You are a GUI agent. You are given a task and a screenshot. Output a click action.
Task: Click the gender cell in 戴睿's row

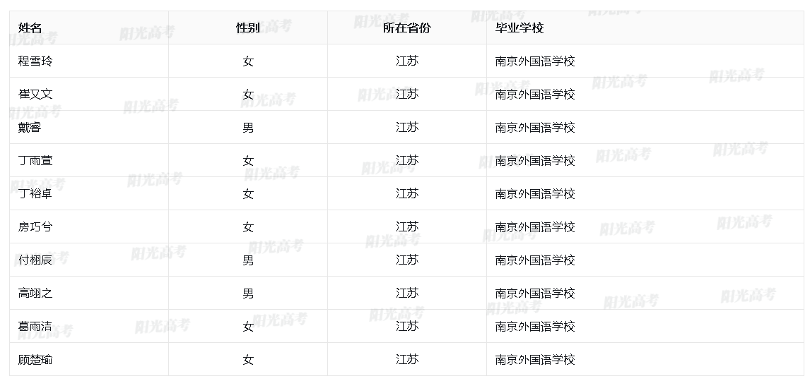click(x=248, y=128)
